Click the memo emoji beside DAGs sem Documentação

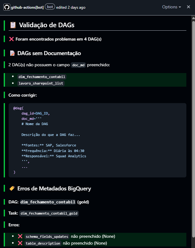pyautogui.click(x=12, y=53)
